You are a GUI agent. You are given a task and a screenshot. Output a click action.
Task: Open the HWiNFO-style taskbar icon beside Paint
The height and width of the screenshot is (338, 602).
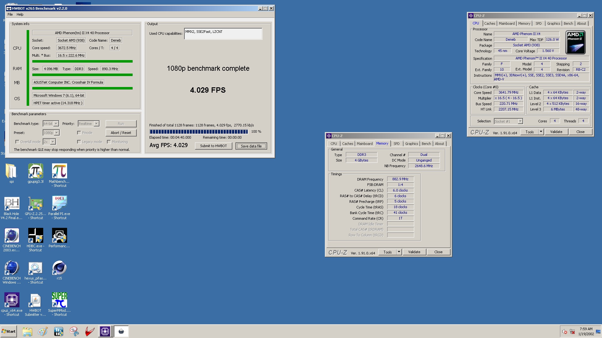pos(58,331)
